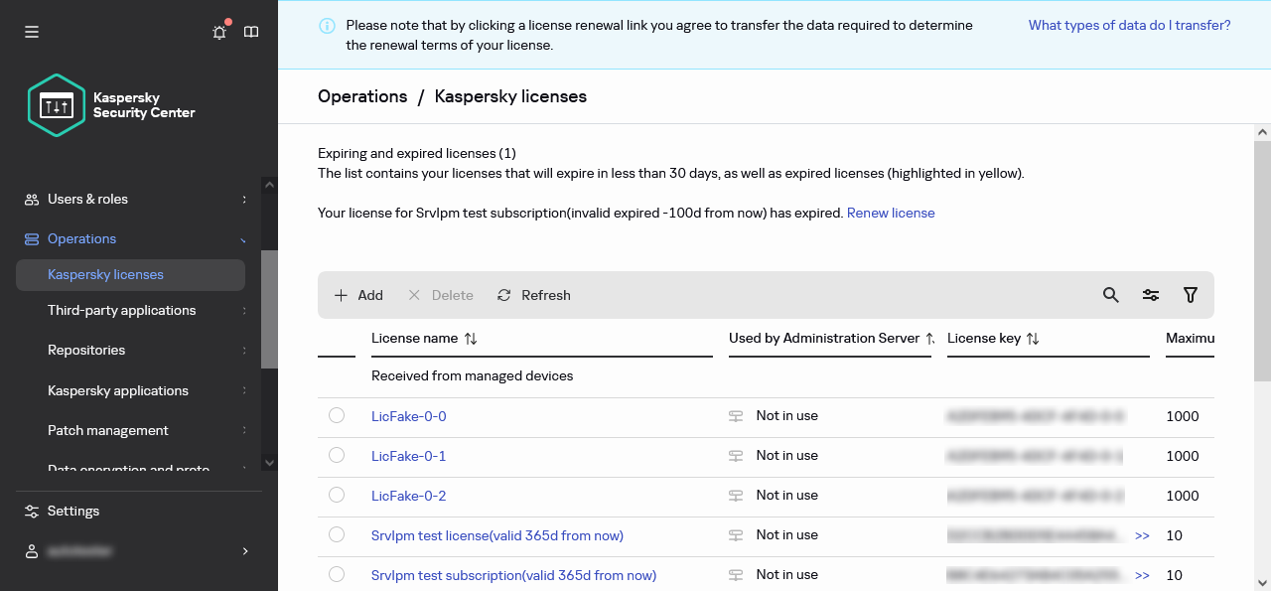Screen dimensions: 1271x591
Task: Open the filter funnel icon
Action: [x=1191, y=295]
